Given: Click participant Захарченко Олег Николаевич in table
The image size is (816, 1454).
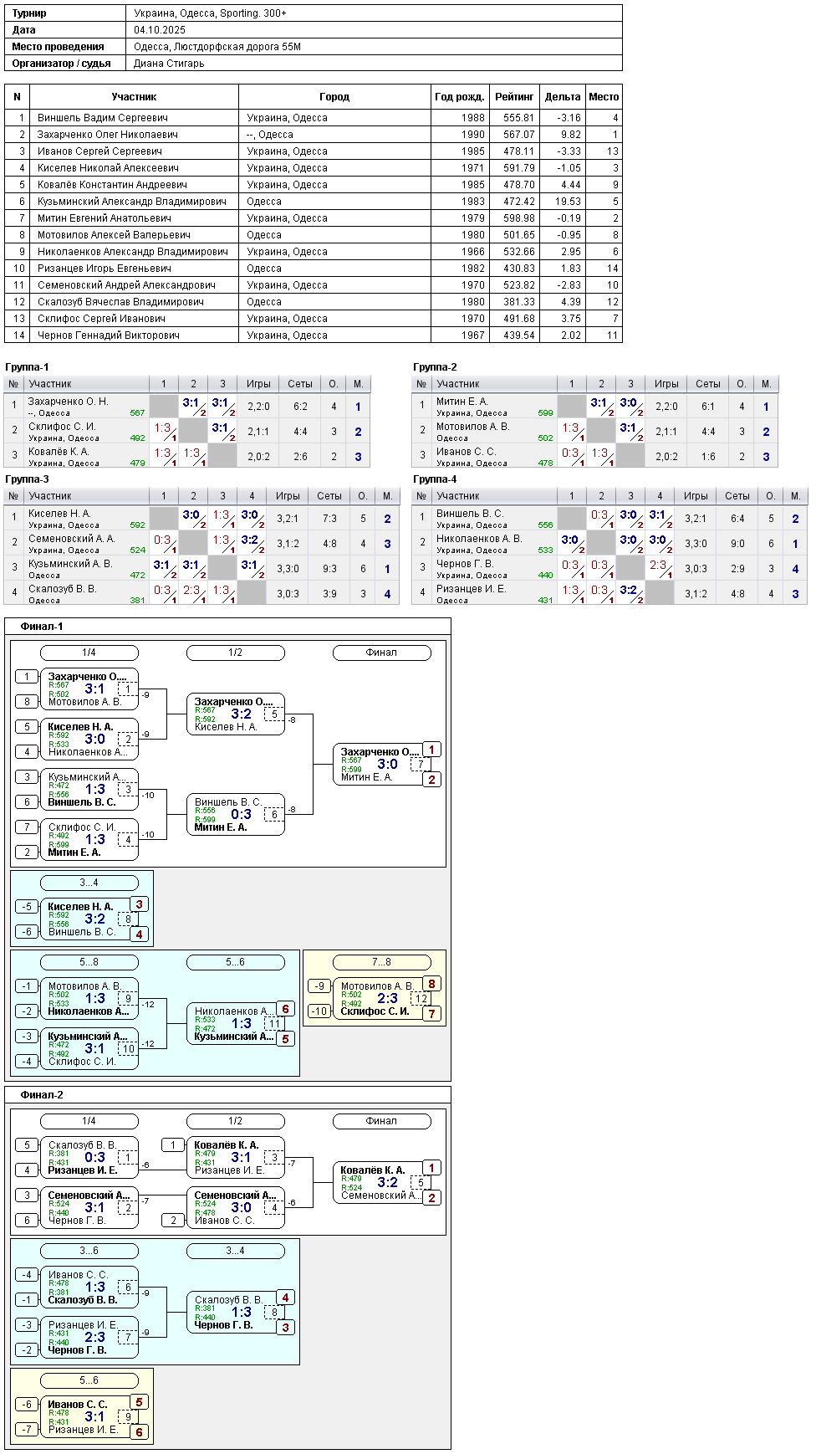Looking at the screenshot, I should 108,135.
